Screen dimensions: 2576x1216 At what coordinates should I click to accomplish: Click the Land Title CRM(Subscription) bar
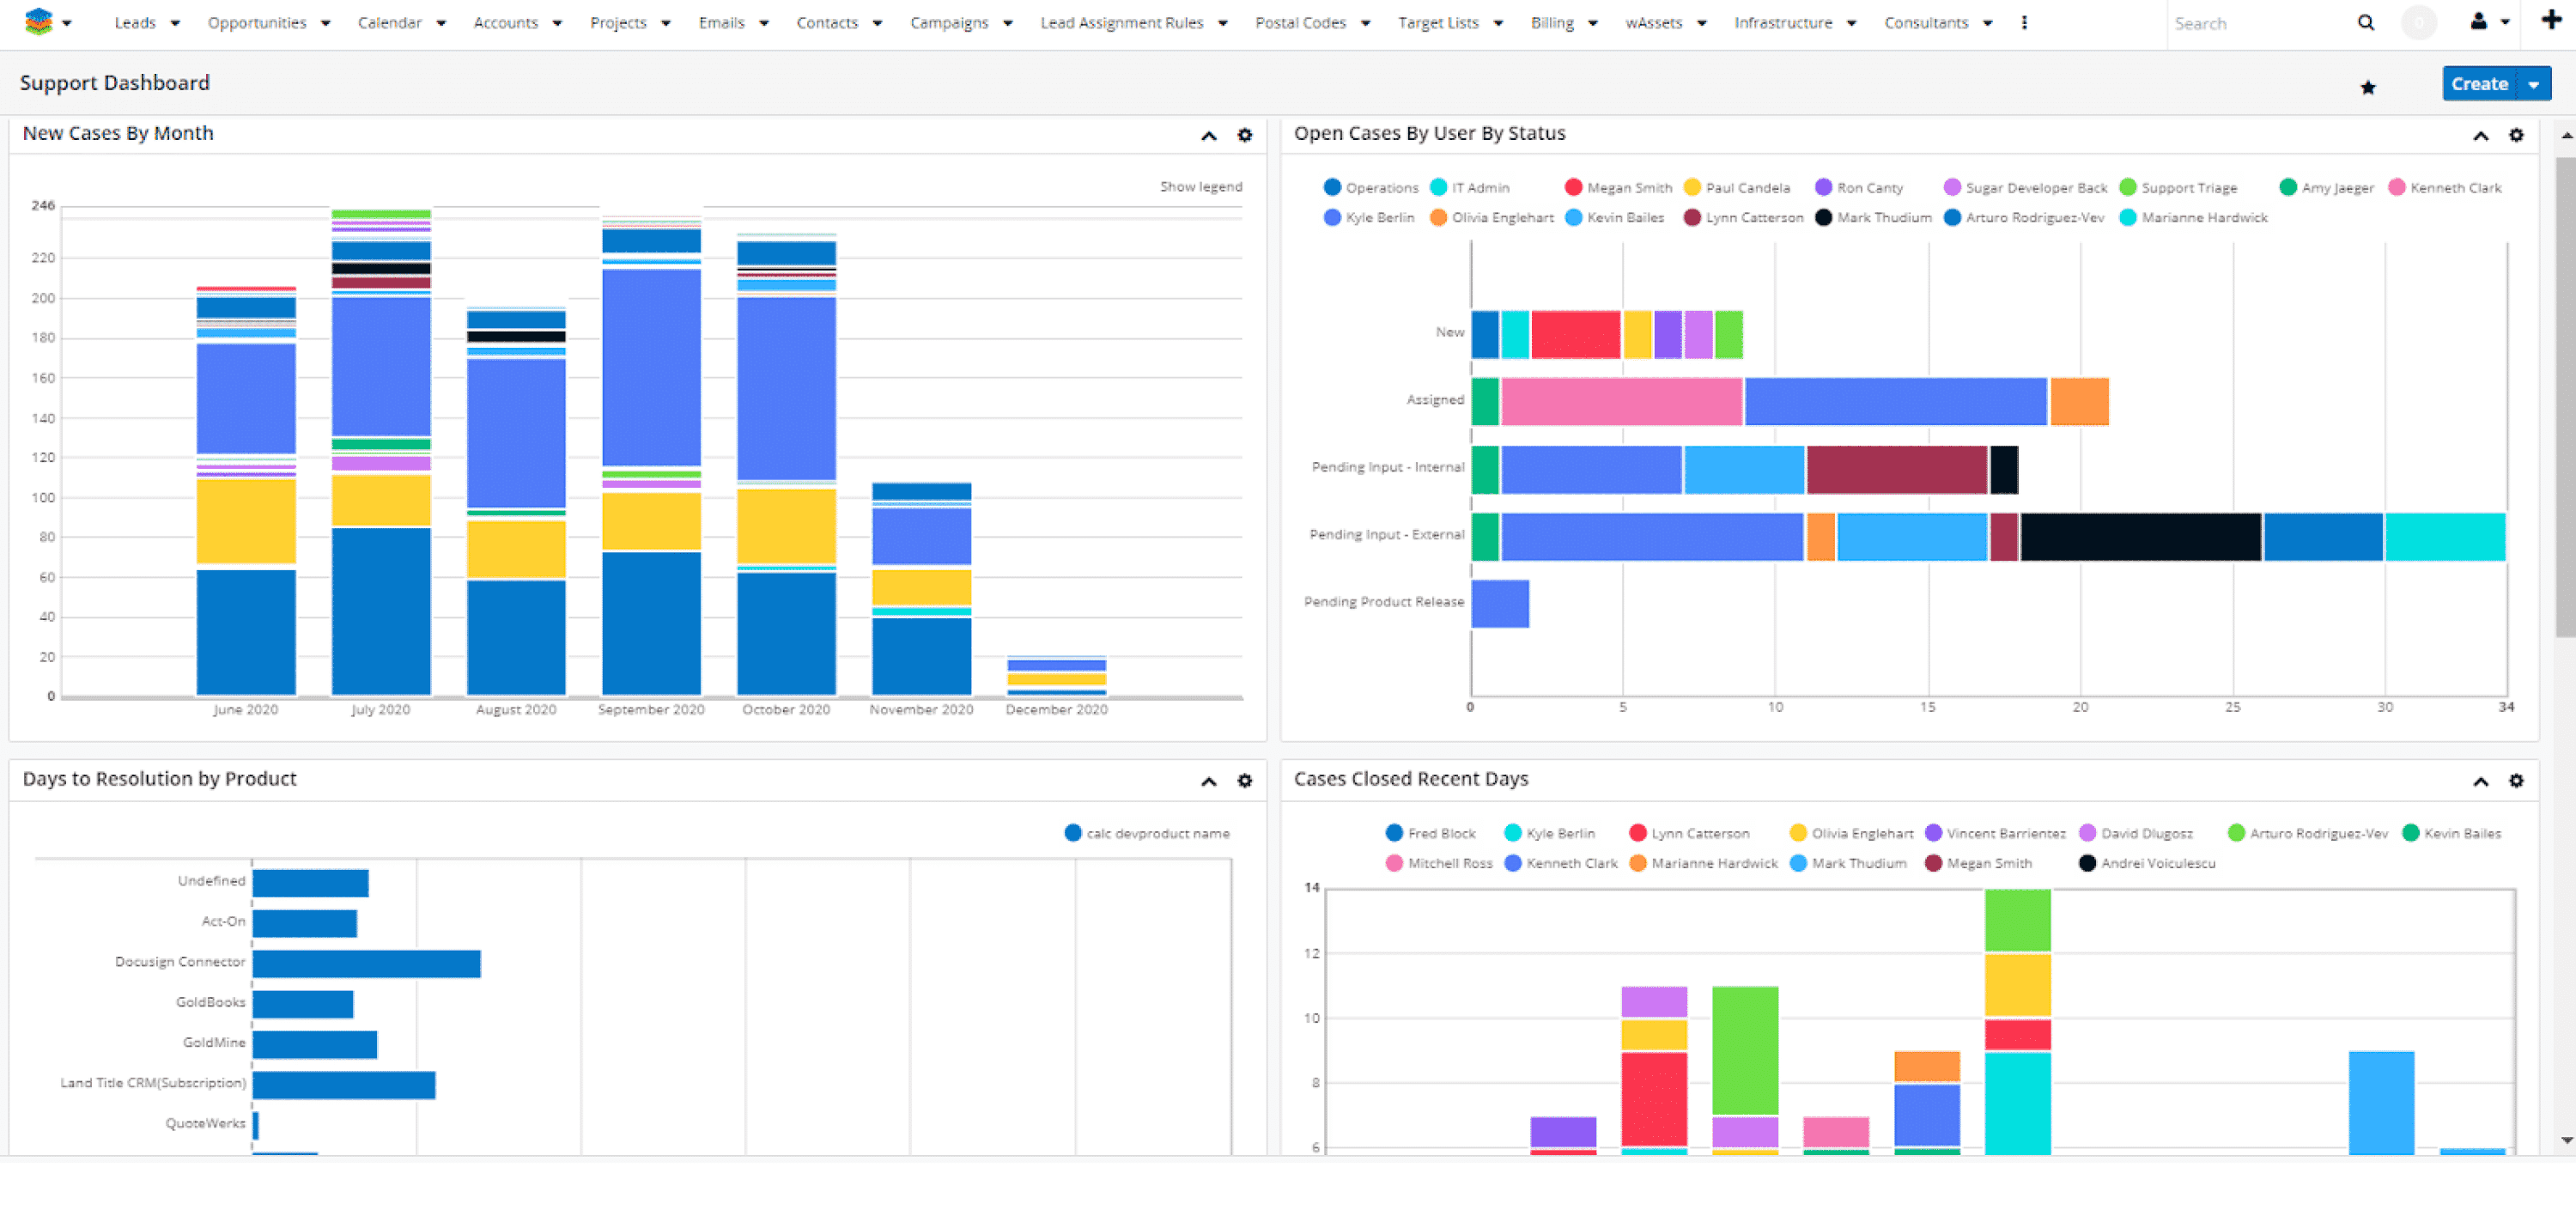344,1086
